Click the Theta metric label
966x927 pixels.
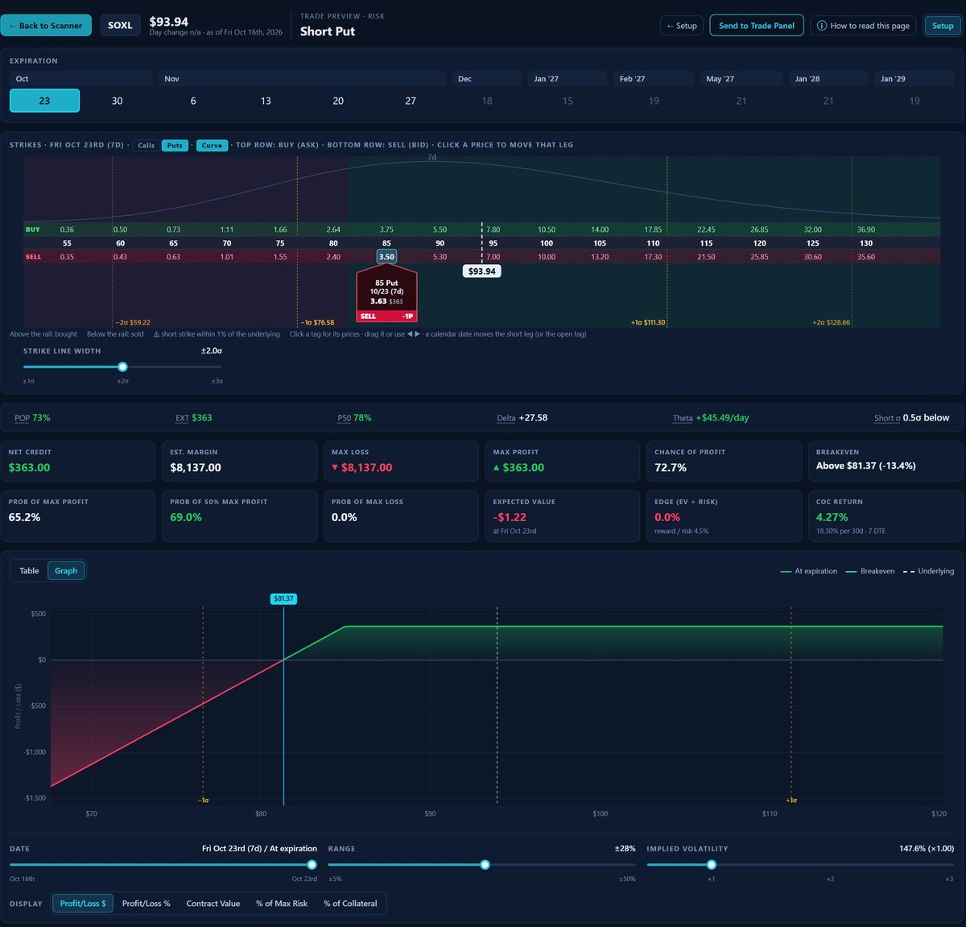[x=683, y=418]
